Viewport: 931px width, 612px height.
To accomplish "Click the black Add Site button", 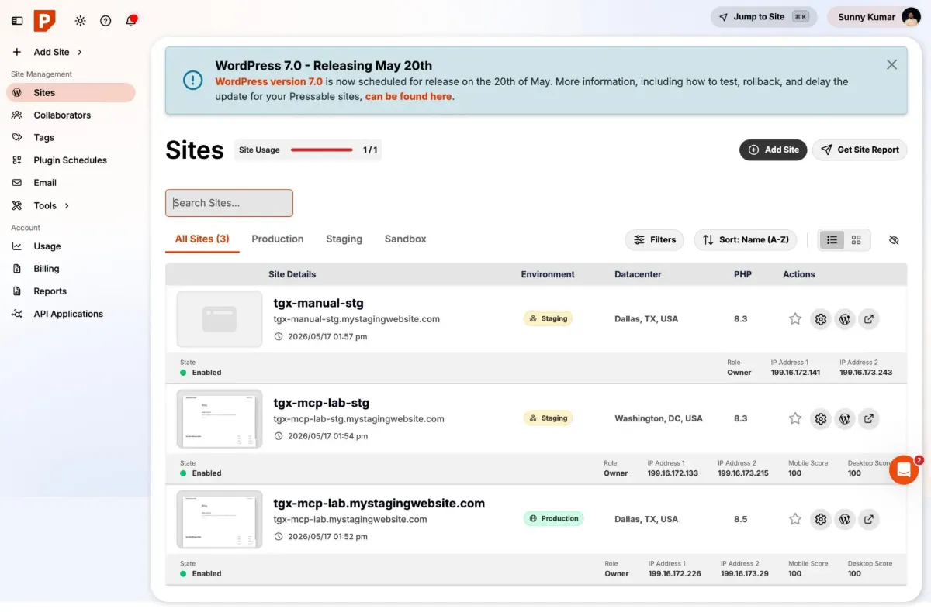I will pos(773,150).
